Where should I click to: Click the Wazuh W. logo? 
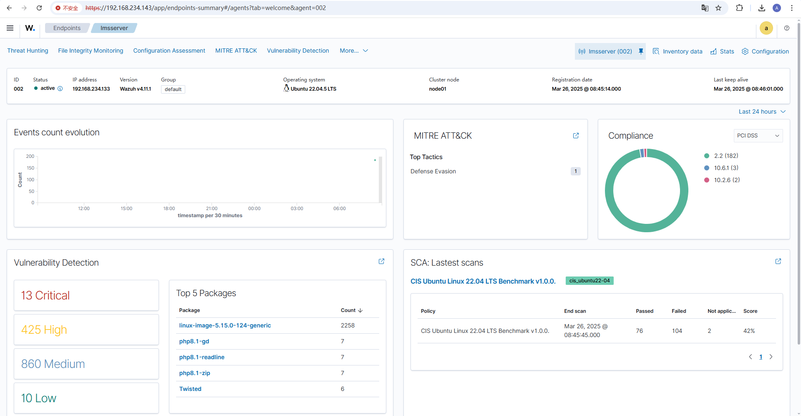click(x=30, y=28)
